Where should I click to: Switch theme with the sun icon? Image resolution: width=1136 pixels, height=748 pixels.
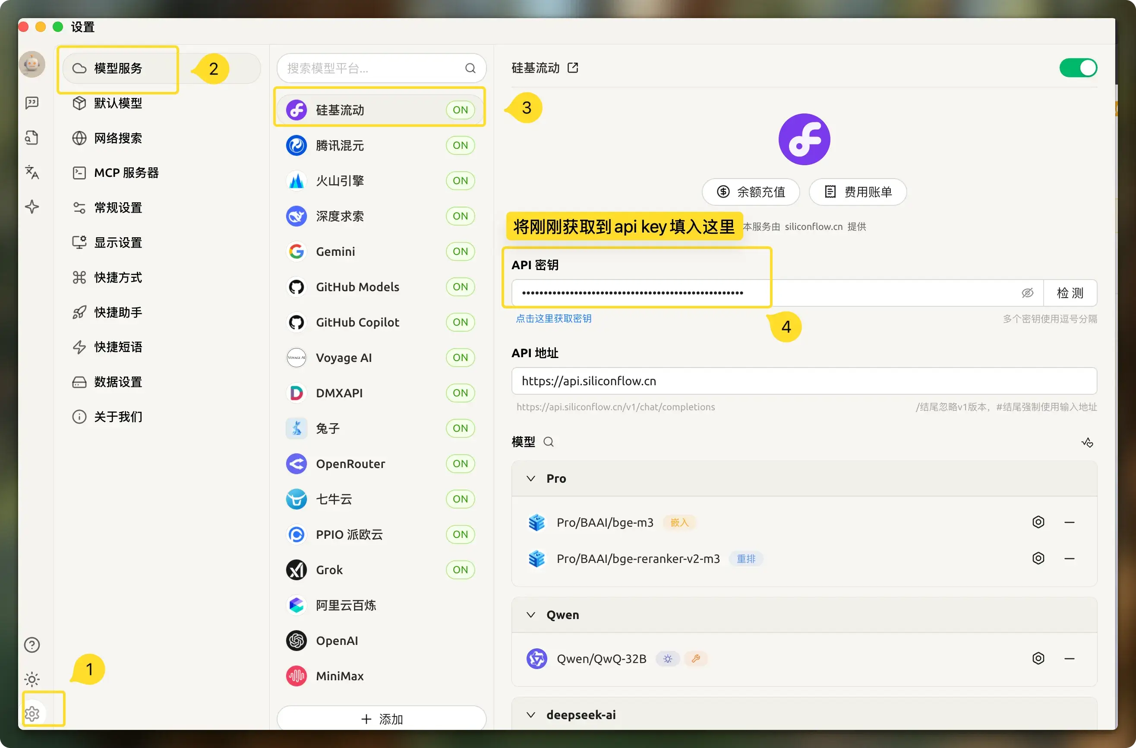click(x=32, y=679)
